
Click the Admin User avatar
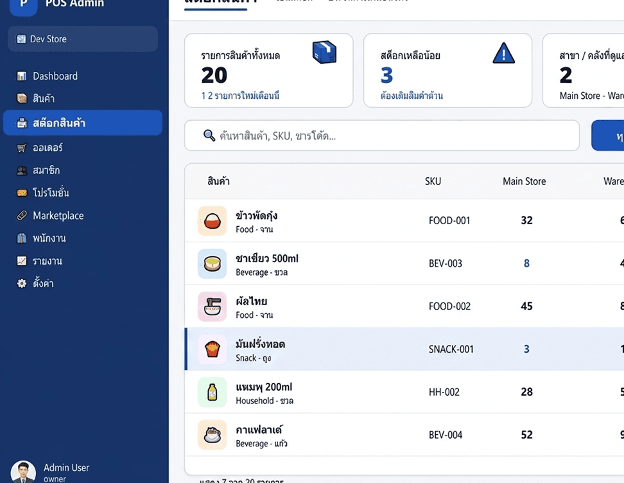coord(23,473)
